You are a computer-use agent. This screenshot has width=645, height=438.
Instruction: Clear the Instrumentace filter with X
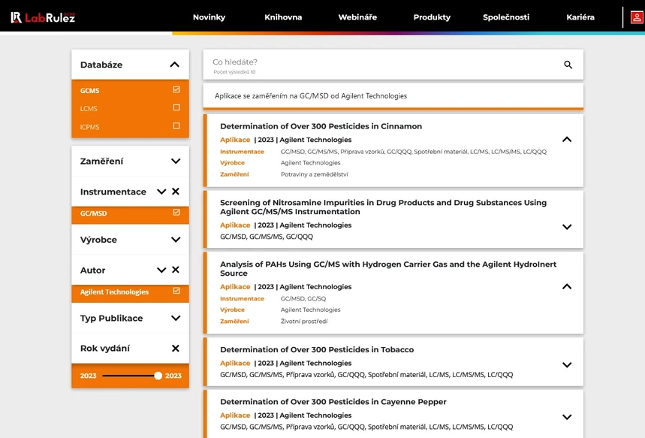click(176, 192)
